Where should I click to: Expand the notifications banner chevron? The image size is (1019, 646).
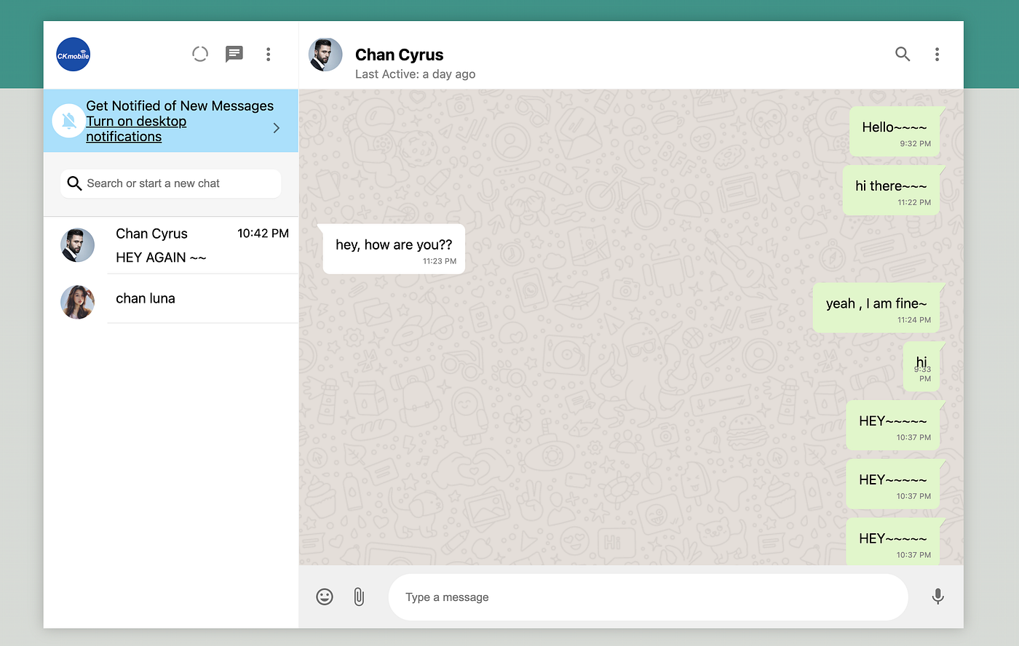click(x=275, y=127)
